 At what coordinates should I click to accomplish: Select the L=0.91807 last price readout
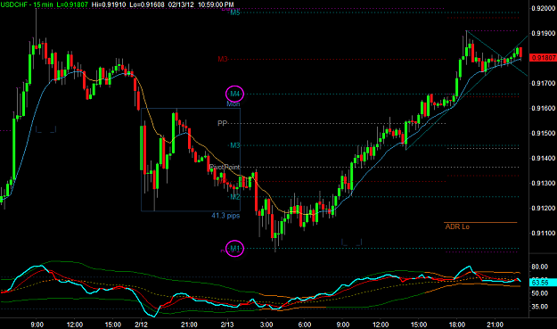pyautogui.click(x=72, y=4)
